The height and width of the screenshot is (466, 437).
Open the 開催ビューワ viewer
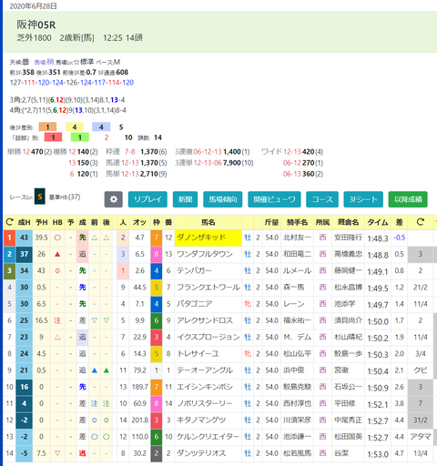coord(274,199)
